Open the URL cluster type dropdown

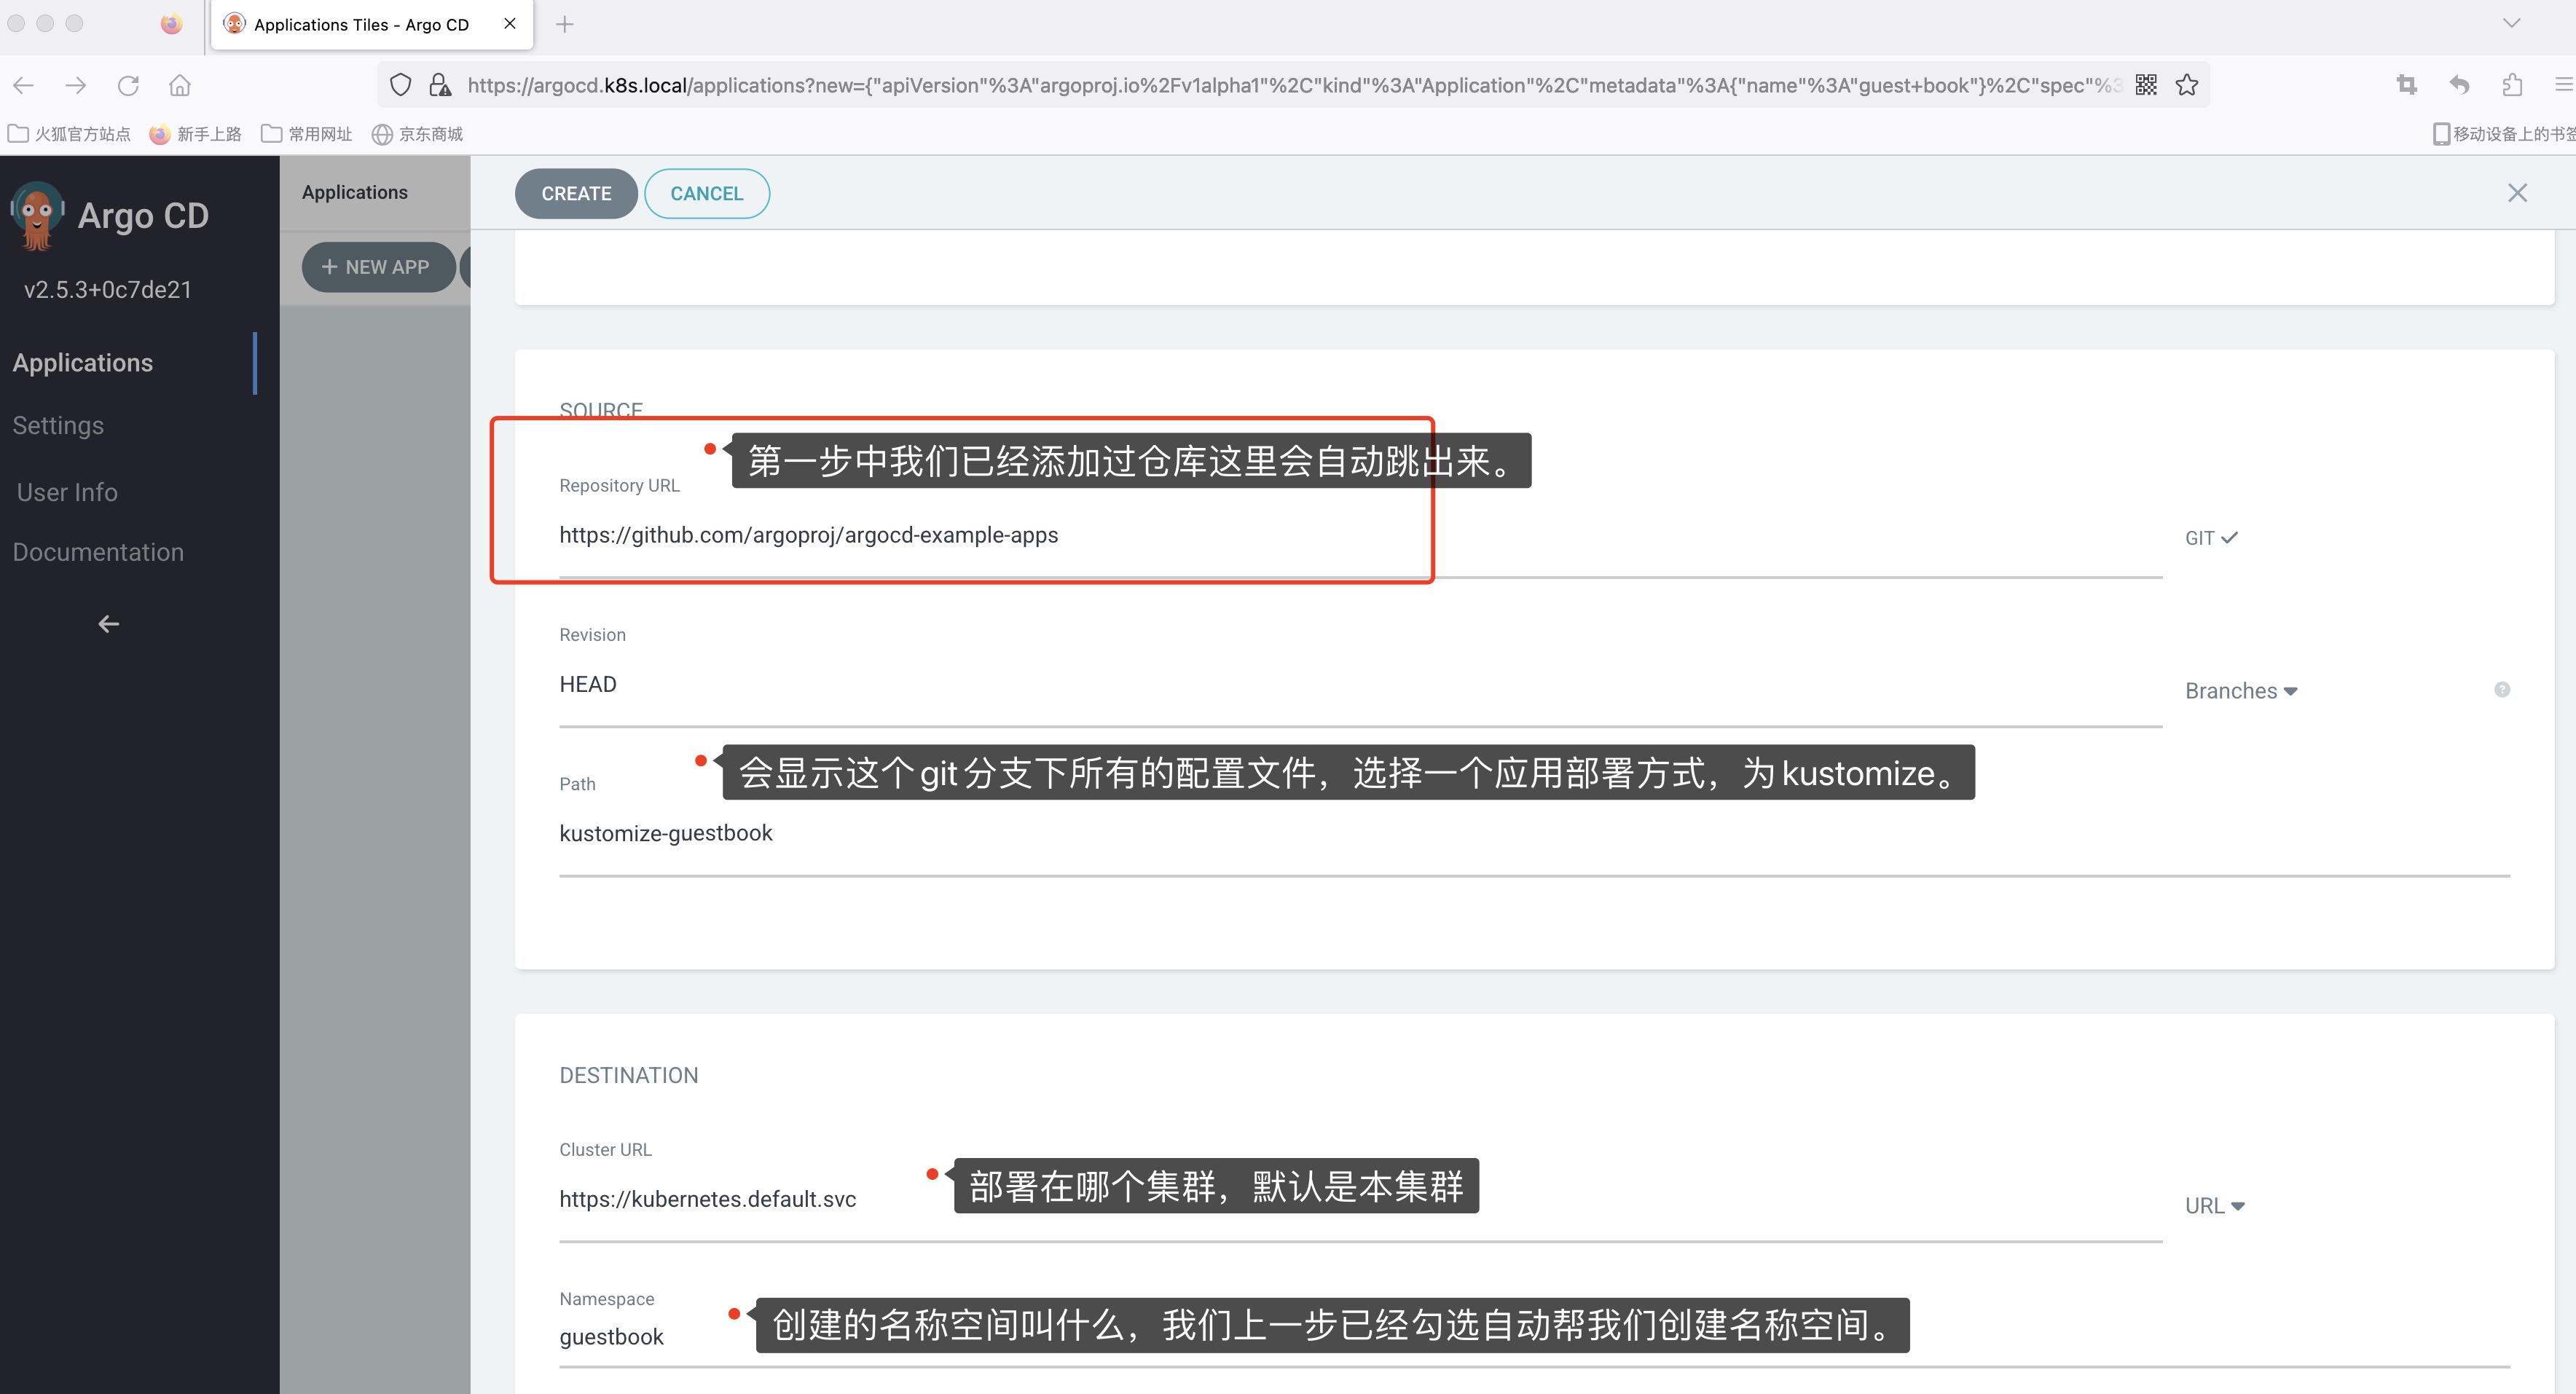[x=2215, y=1206]
